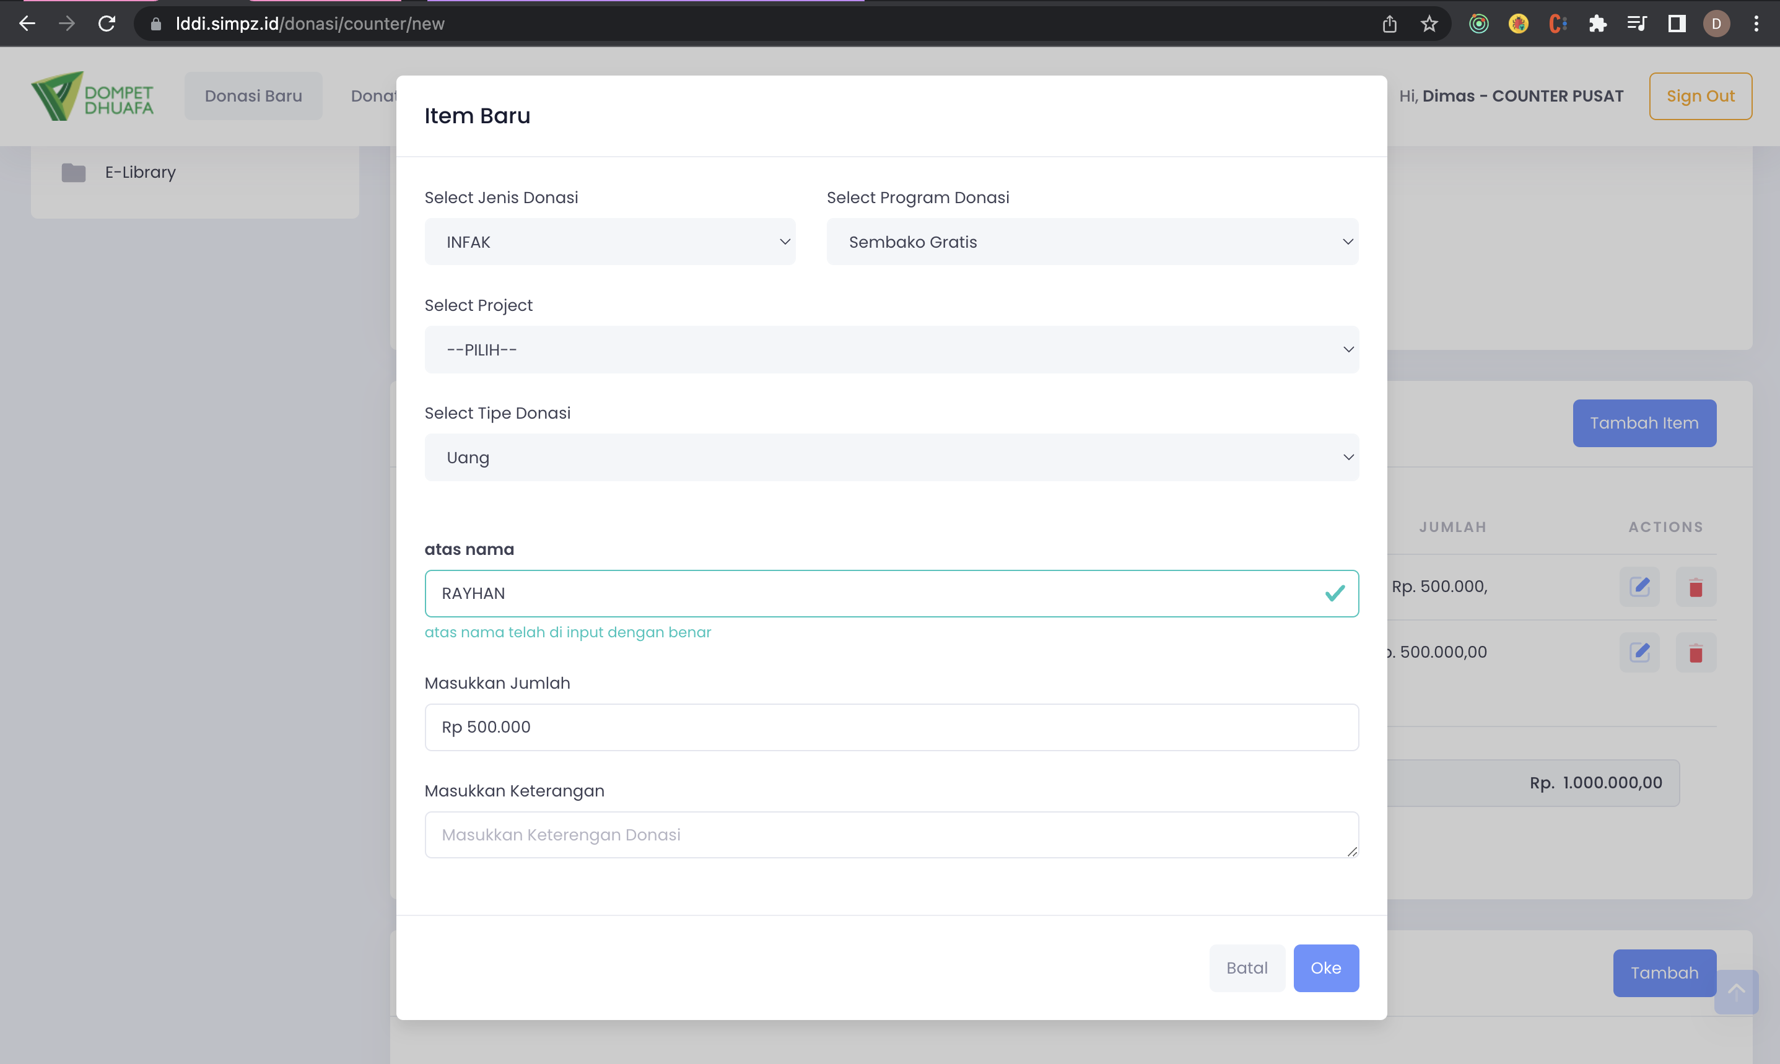
Task: Cancel the dialog with the Batal button
Action: [1247, 968]
